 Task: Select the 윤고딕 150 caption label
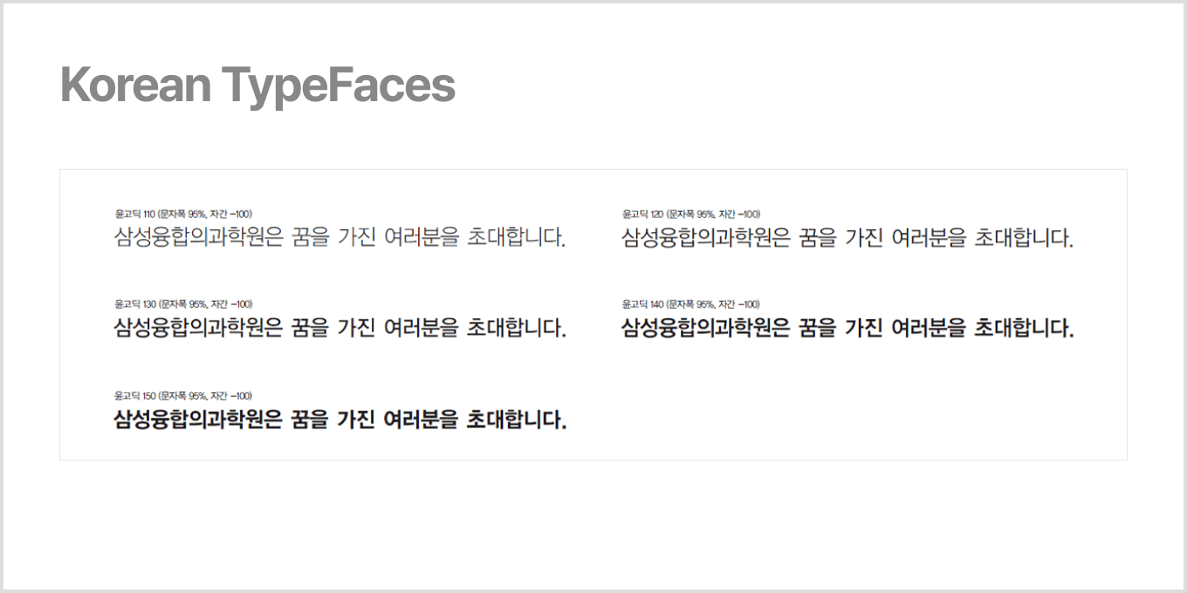click(183, 396)
